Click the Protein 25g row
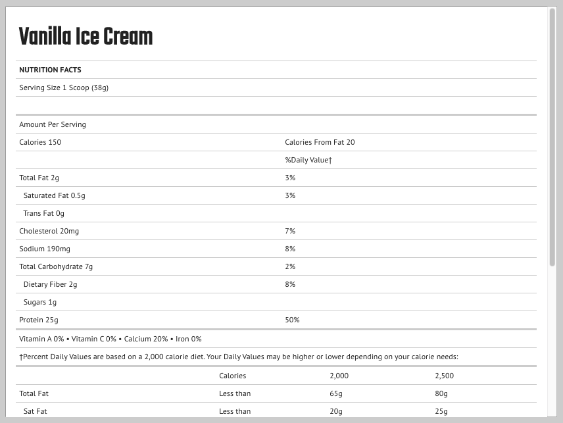The width and height of the screenshot is (563, 423). (x=39, y=320)
